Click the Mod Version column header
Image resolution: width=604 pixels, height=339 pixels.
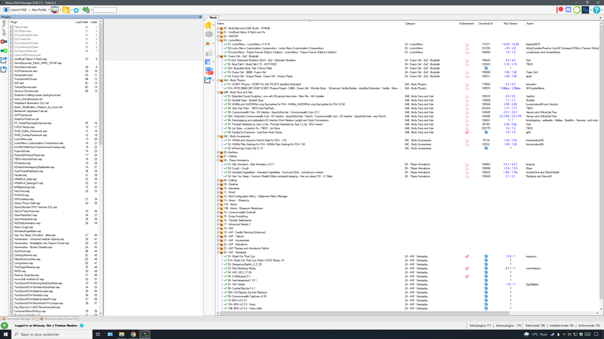pyautogui.click(x=510, y=24)
